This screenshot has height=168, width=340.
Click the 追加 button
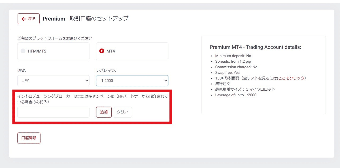[x=104, y=112]
